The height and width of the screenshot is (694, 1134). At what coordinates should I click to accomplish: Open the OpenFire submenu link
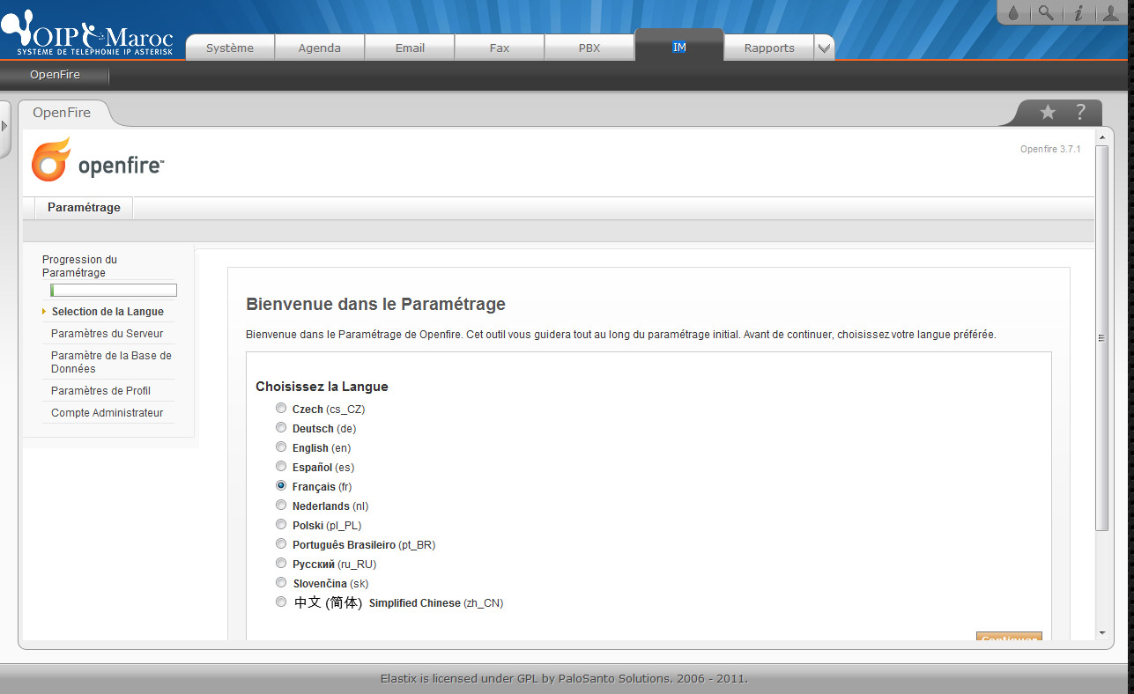55,75
